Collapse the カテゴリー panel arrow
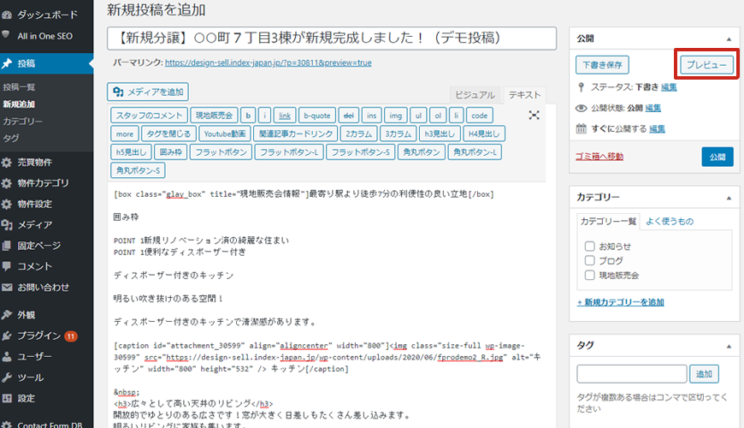The height and width of the screenshot is (428, 744). [728, 198]
